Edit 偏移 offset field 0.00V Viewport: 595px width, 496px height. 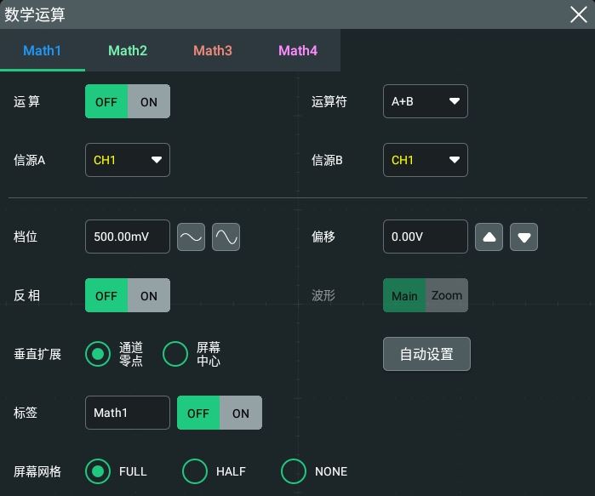426,237
